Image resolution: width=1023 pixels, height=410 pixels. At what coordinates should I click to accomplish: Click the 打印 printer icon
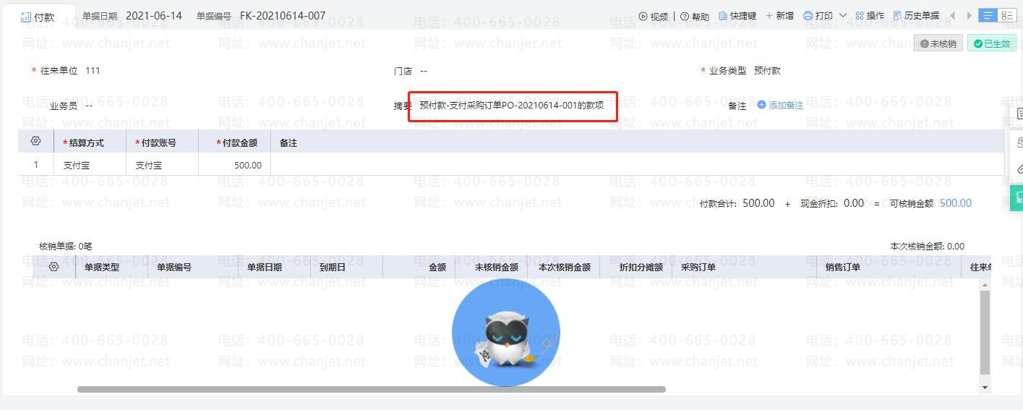click(x=808, y=16)
